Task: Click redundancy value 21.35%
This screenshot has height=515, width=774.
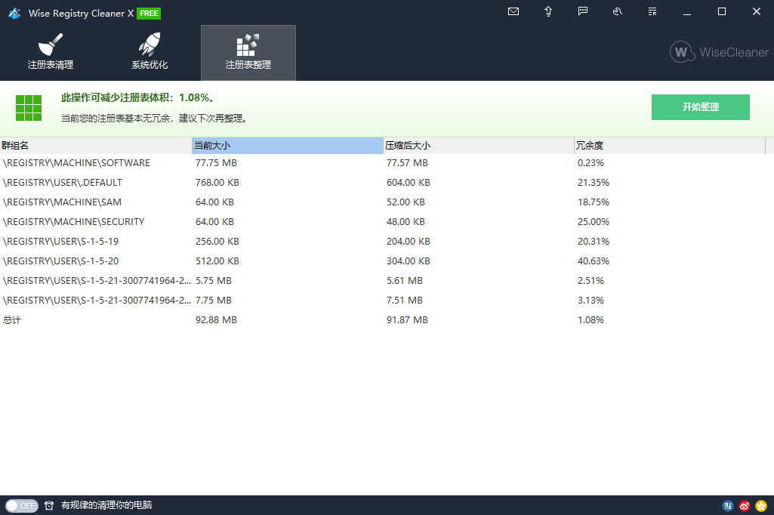Action: pyautogui.click(x=594, y=183)
